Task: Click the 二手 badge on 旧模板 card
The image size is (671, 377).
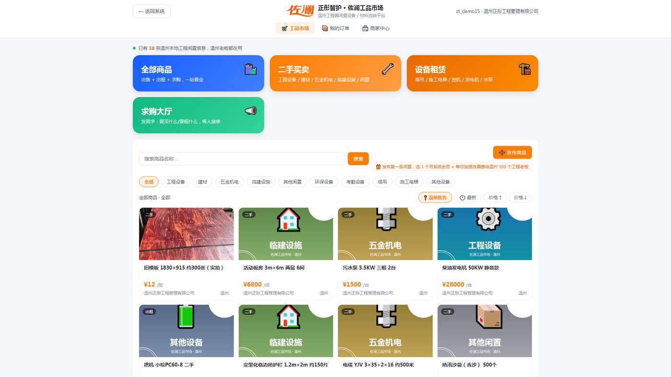Action: coord(149,215)
